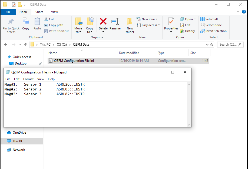
Task: Open Notepad File menu
Action: (x=8, y=79)
